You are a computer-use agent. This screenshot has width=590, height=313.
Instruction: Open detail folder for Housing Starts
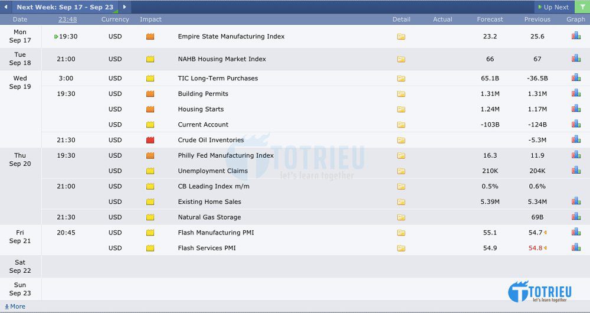(x=401, y=109)
